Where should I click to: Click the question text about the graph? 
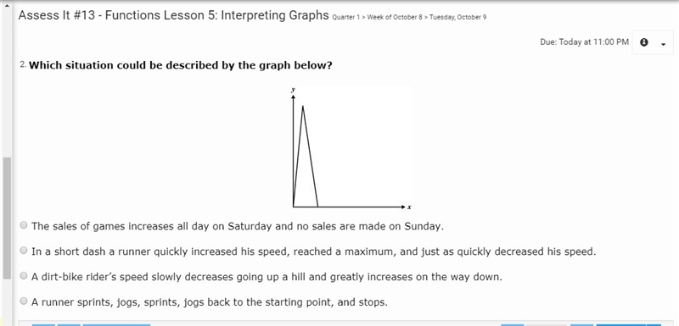pyautogui.click(x=181, y=66)
